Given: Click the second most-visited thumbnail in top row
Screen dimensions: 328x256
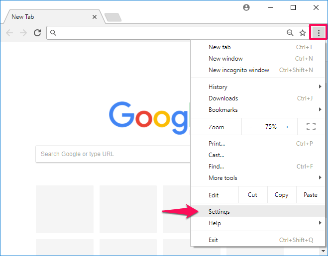Looking at the screenshot, I should coord(128,209).
